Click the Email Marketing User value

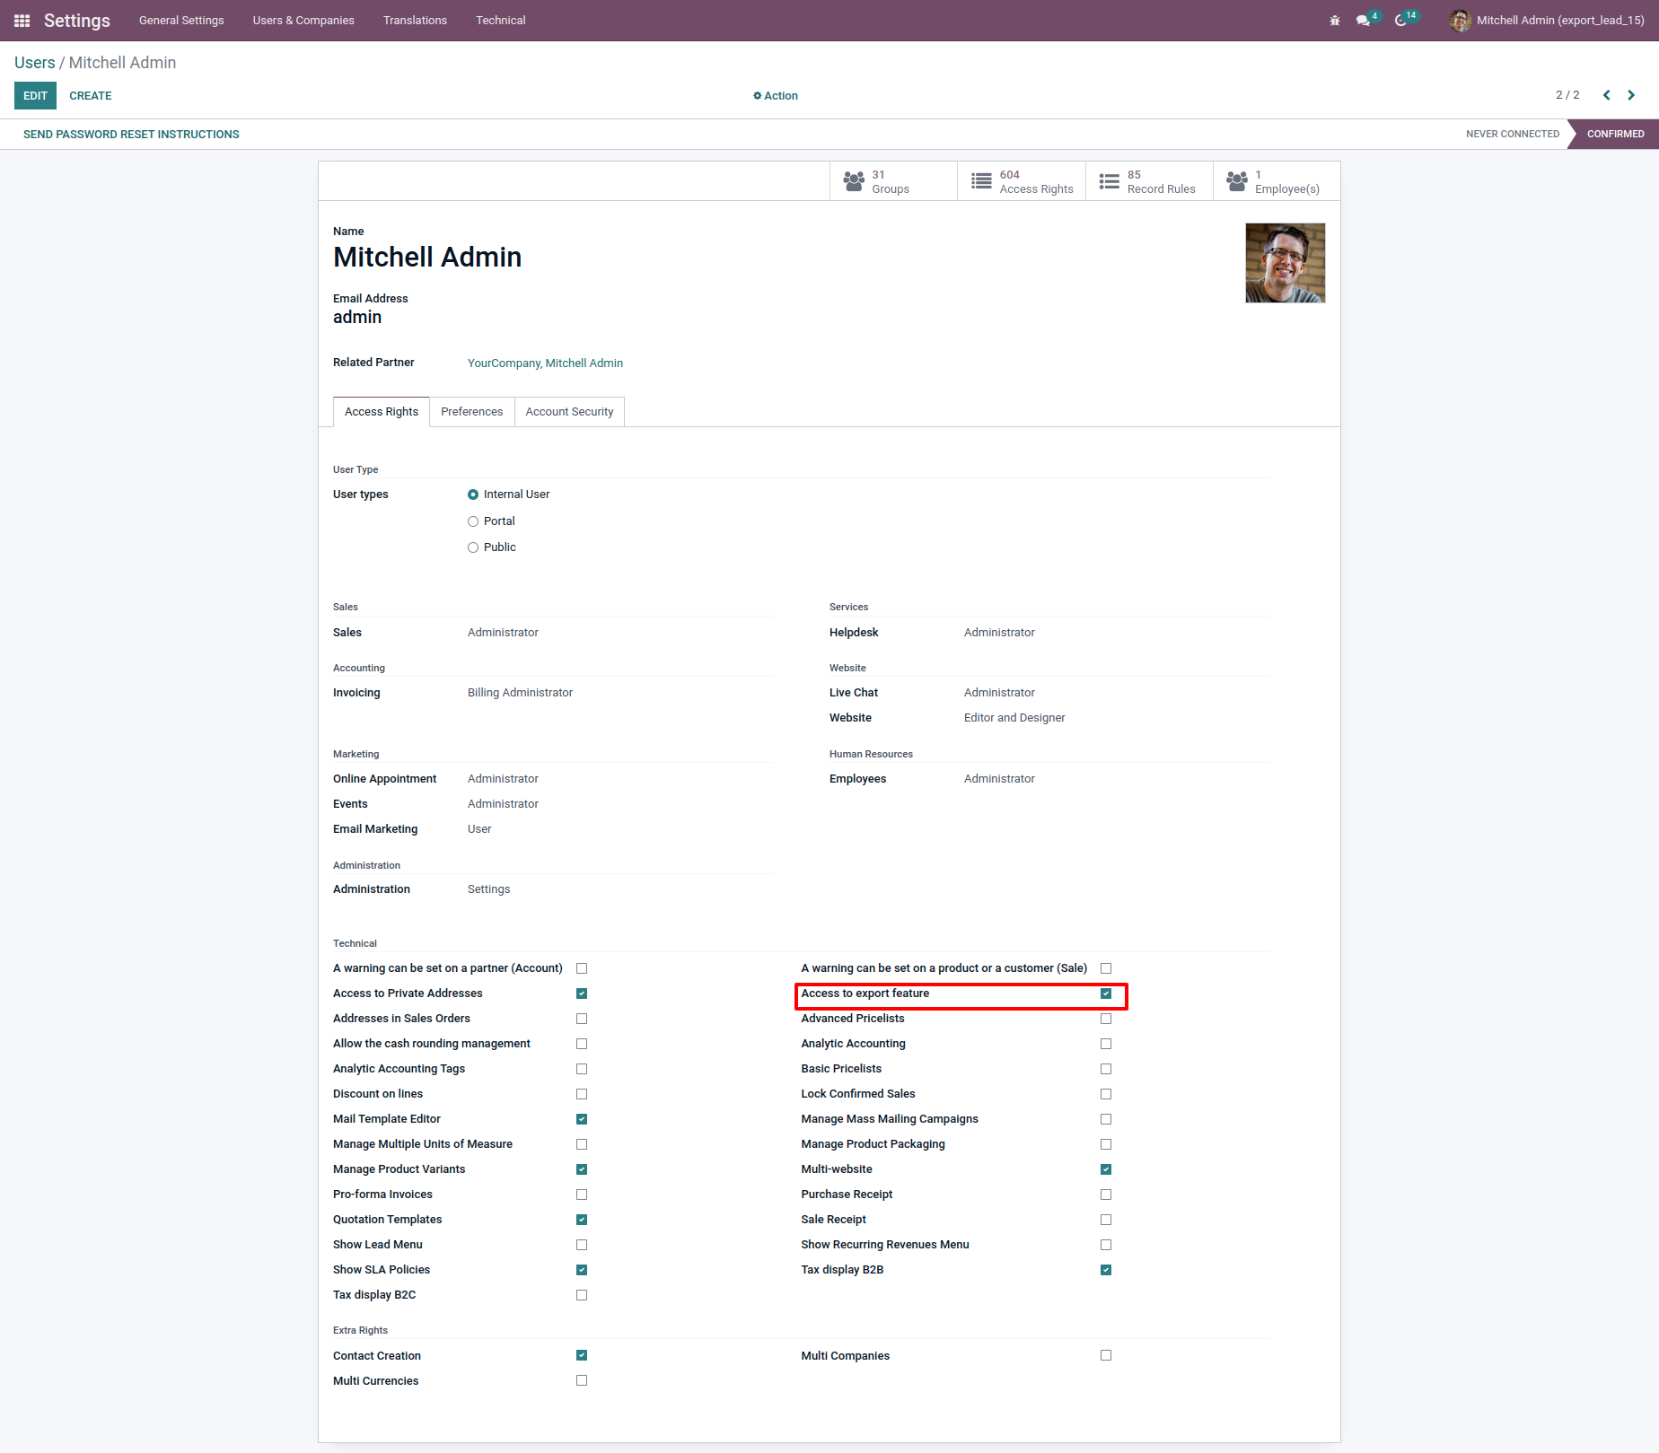(x=479, y=829)
